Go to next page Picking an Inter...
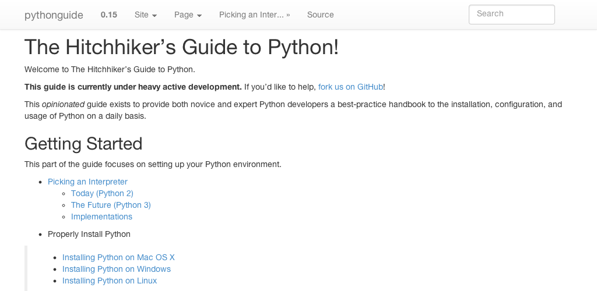Screen dimensions: 597x291 [x=254, y=15]
